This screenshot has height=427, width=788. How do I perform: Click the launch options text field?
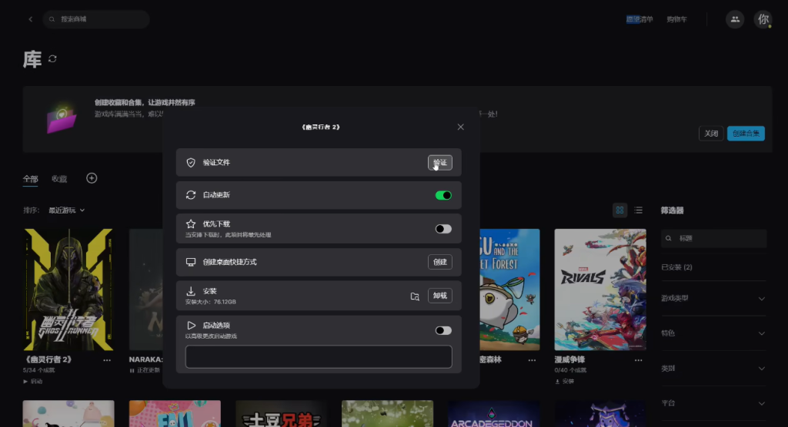319,356
